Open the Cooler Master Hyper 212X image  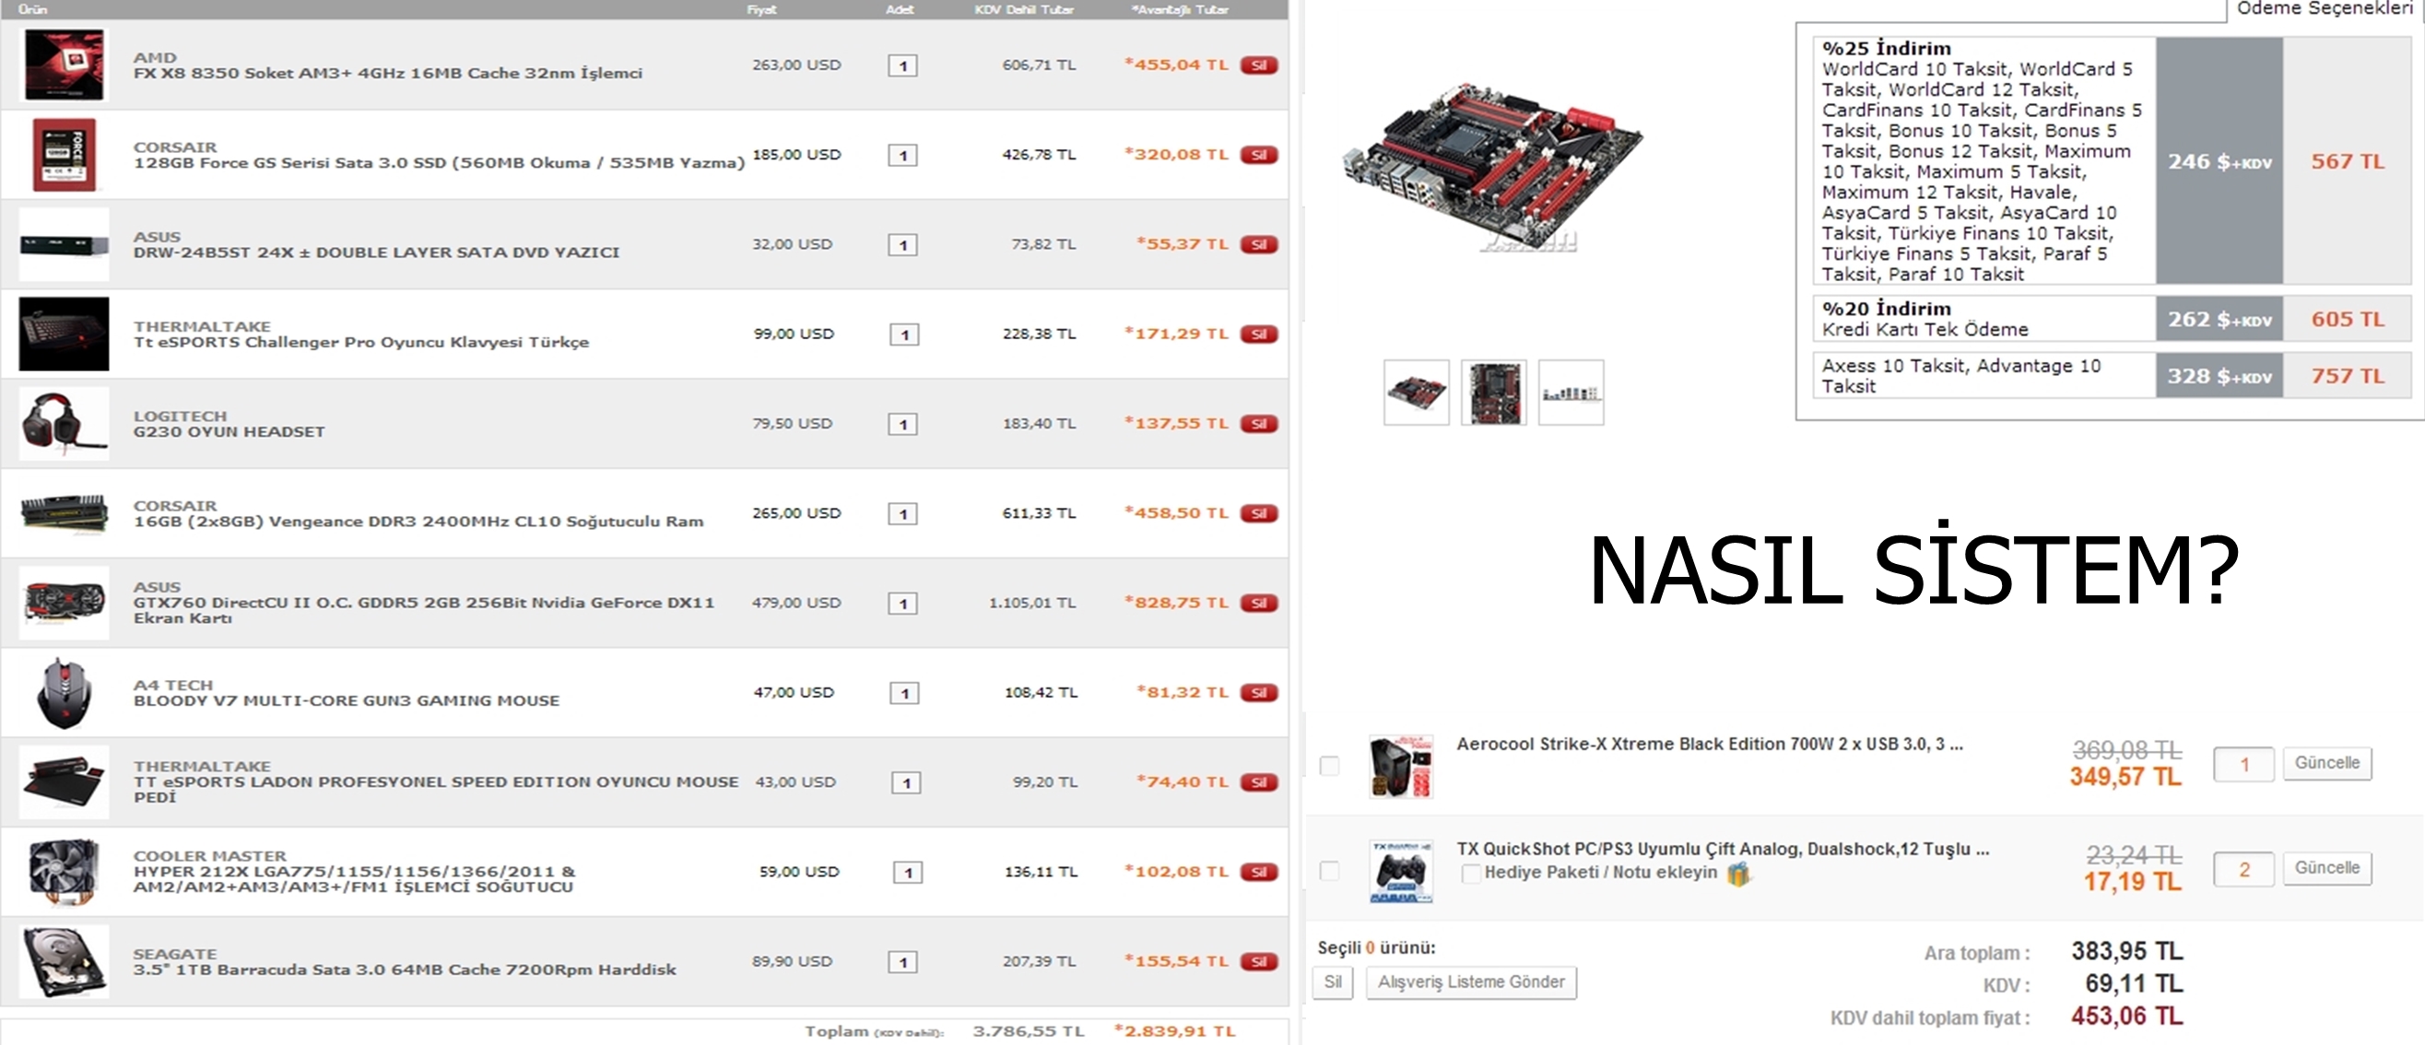tap(64, 871)
